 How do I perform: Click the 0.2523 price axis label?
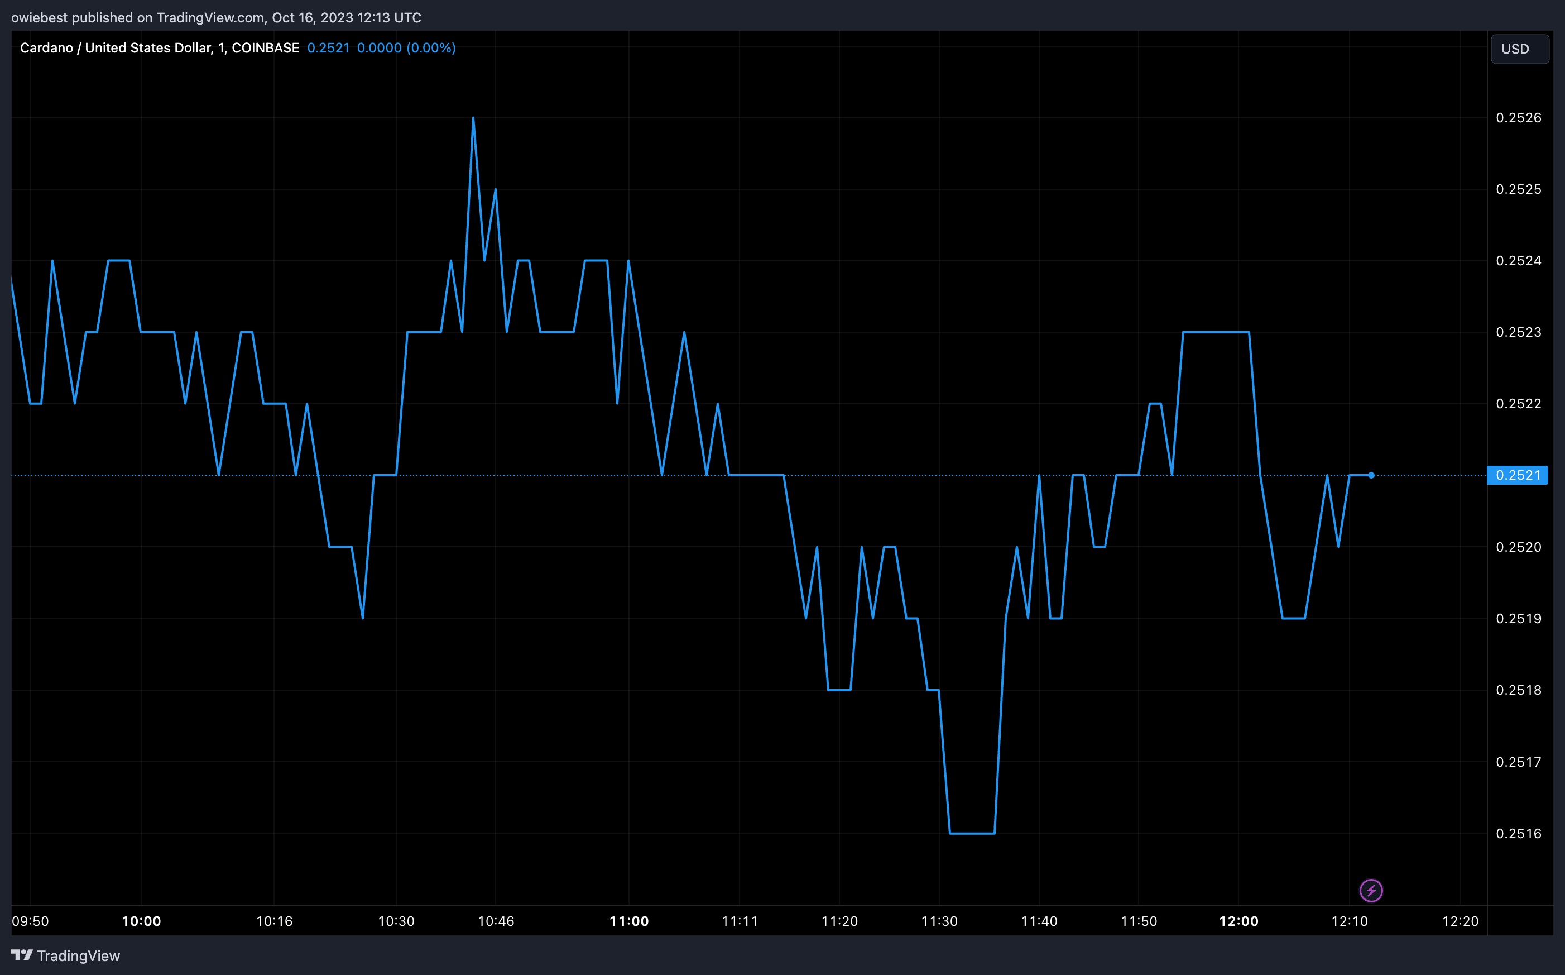1519,332
